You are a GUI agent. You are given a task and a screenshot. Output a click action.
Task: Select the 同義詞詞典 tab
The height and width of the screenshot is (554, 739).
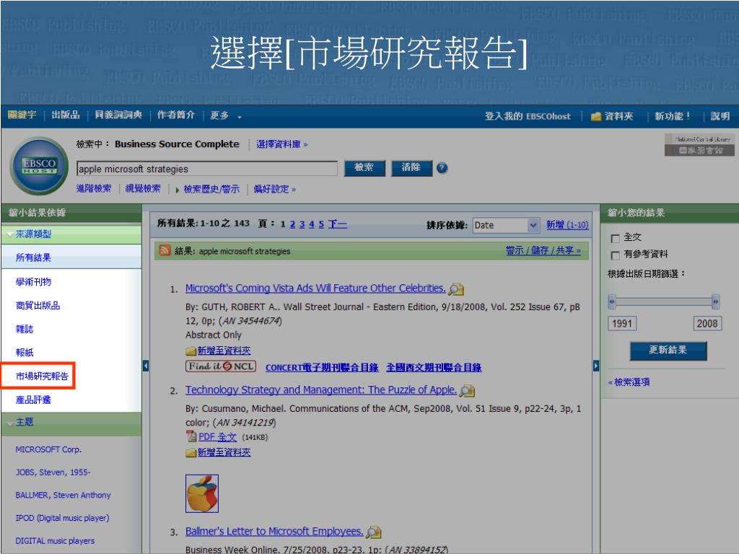click(118, 115)
